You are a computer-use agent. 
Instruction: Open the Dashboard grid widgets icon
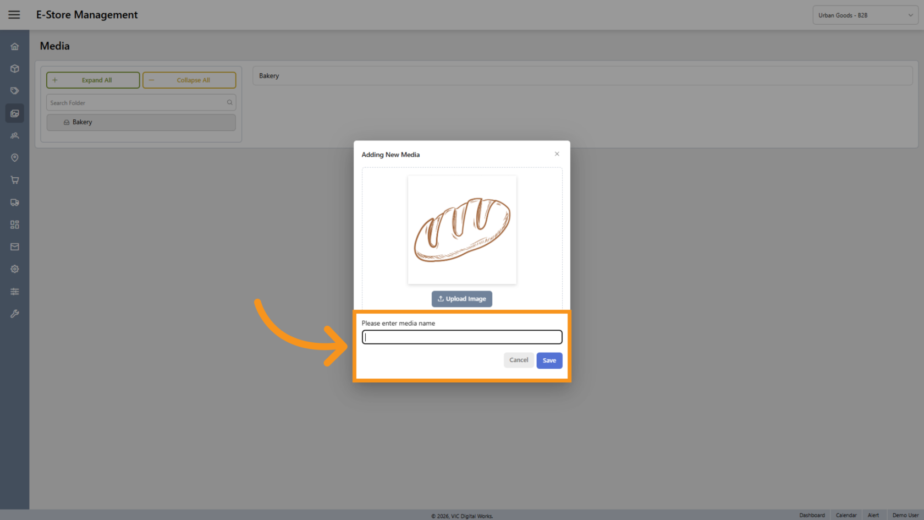click(15, 225)
